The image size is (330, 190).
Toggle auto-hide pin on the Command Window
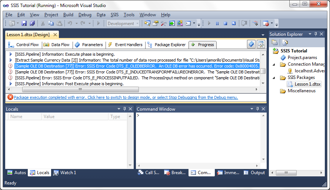pos(257,109)
